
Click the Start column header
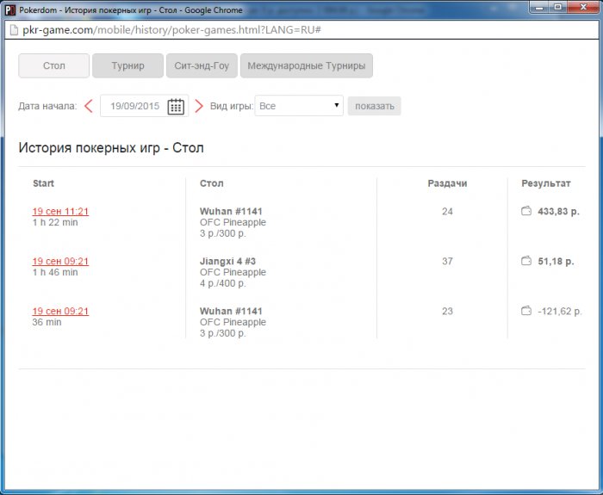pyautogui.click(x=43, y=183)
